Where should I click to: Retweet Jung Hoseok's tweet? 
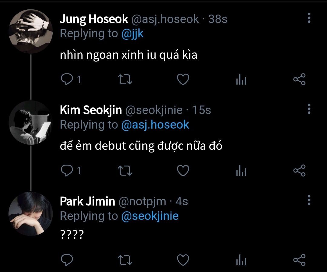[x=124, y=80]
